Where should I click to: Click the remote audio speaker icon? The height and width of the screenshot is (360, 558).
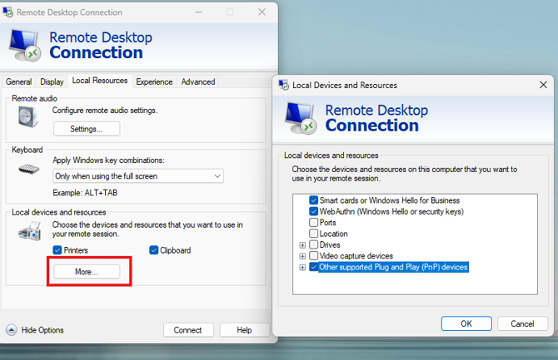pos(28,116)
